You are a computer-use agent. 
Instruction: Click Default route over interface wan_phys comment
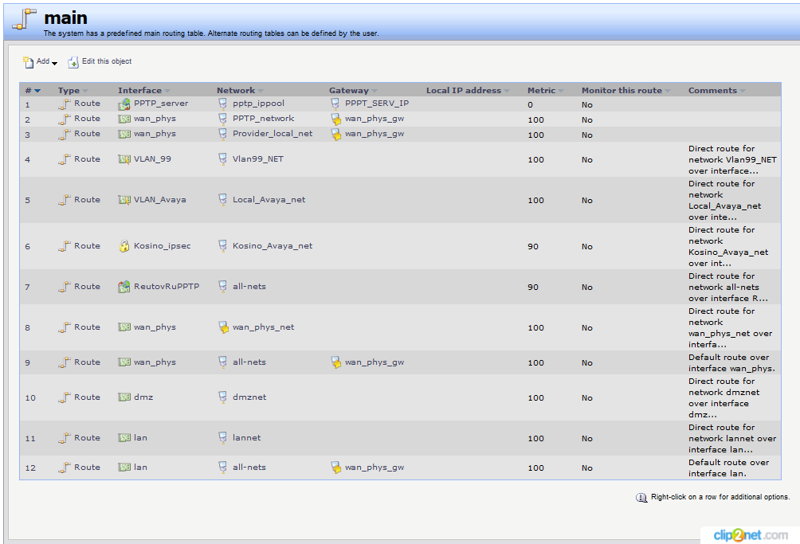point(731,362)
